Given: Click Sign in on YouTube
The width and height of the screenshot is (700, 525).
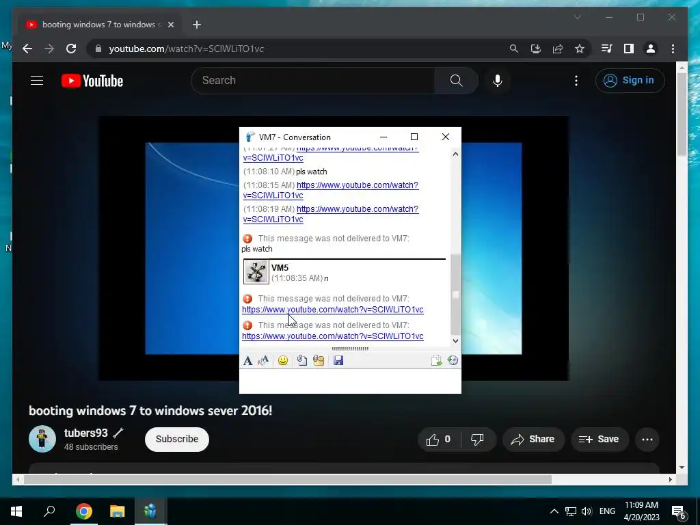Looking at the screenshot, I should (630, 81).
